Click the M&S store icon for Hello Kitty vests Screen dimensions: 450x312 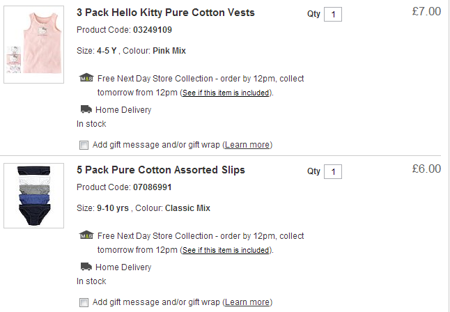[86, 78]
